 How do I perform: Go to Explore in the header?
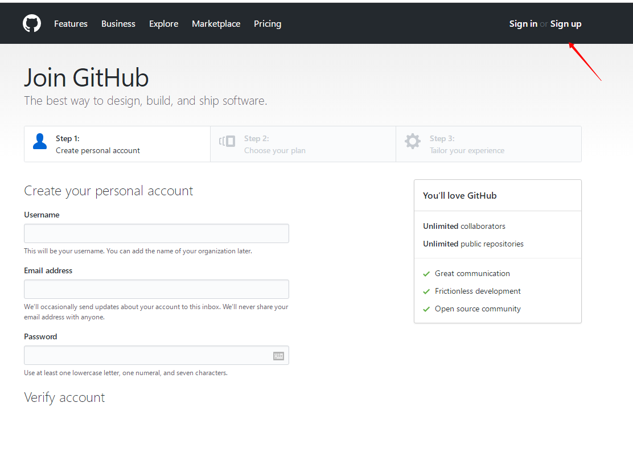coord(163,24)
